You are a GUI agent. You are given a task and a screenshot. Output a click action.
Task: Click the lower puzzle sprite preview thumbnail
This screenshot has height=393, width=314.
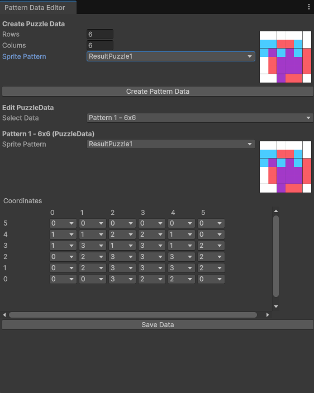(x=286, y=167)
